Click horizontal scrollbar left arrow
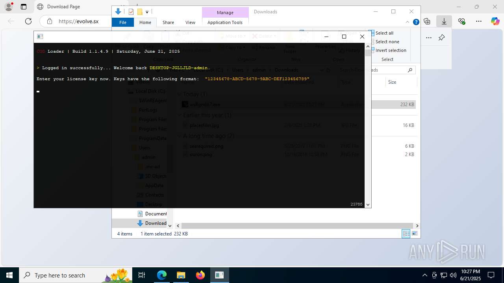Image resolution: width=504 pixels, height=283 pixels. coord(178,226)
